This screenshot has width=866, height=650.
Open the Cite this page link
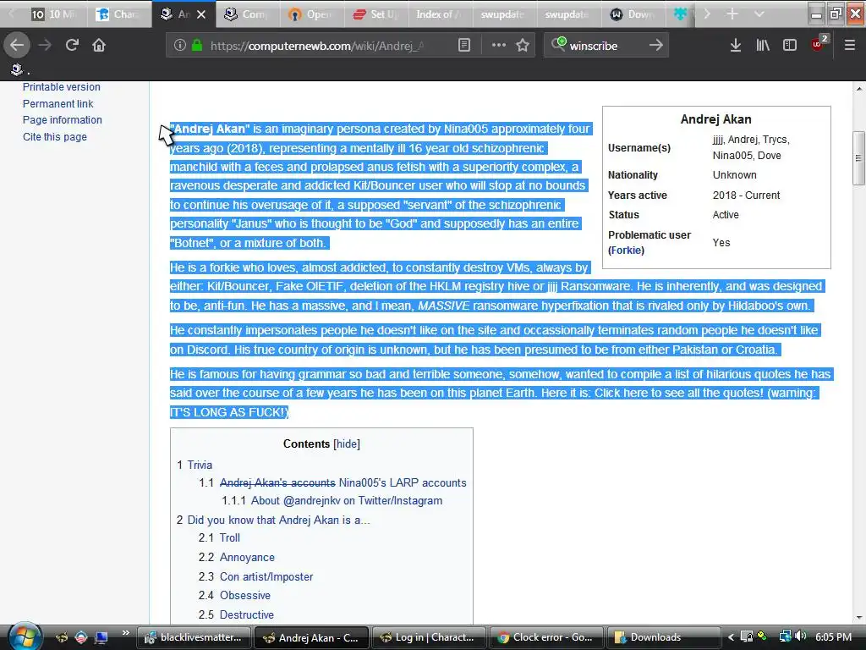click(55, 136)
